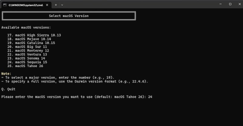
Task: Click the macOS High Sierra 10.13 line
Action: [x=34, y=35]
